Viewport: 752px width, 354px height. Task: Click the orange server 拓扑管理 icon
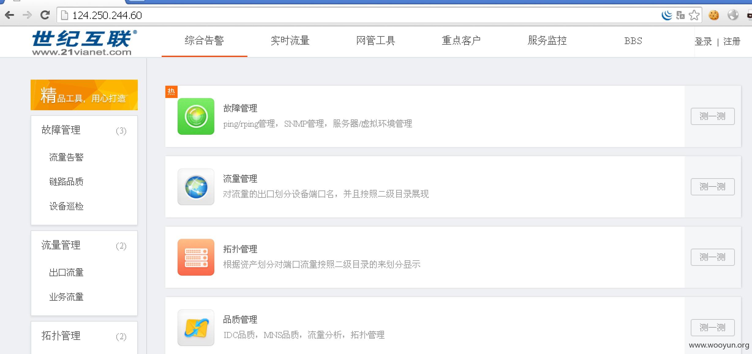pos(196,257)
